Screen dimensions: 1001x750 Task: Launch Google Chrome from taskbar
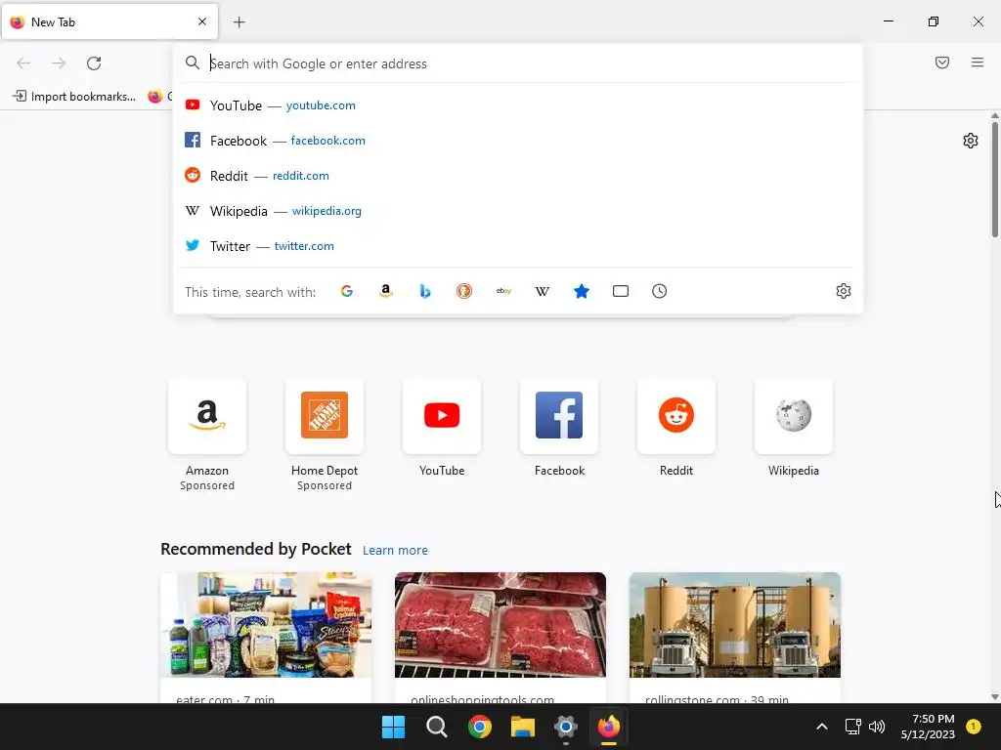click(479, 727)
